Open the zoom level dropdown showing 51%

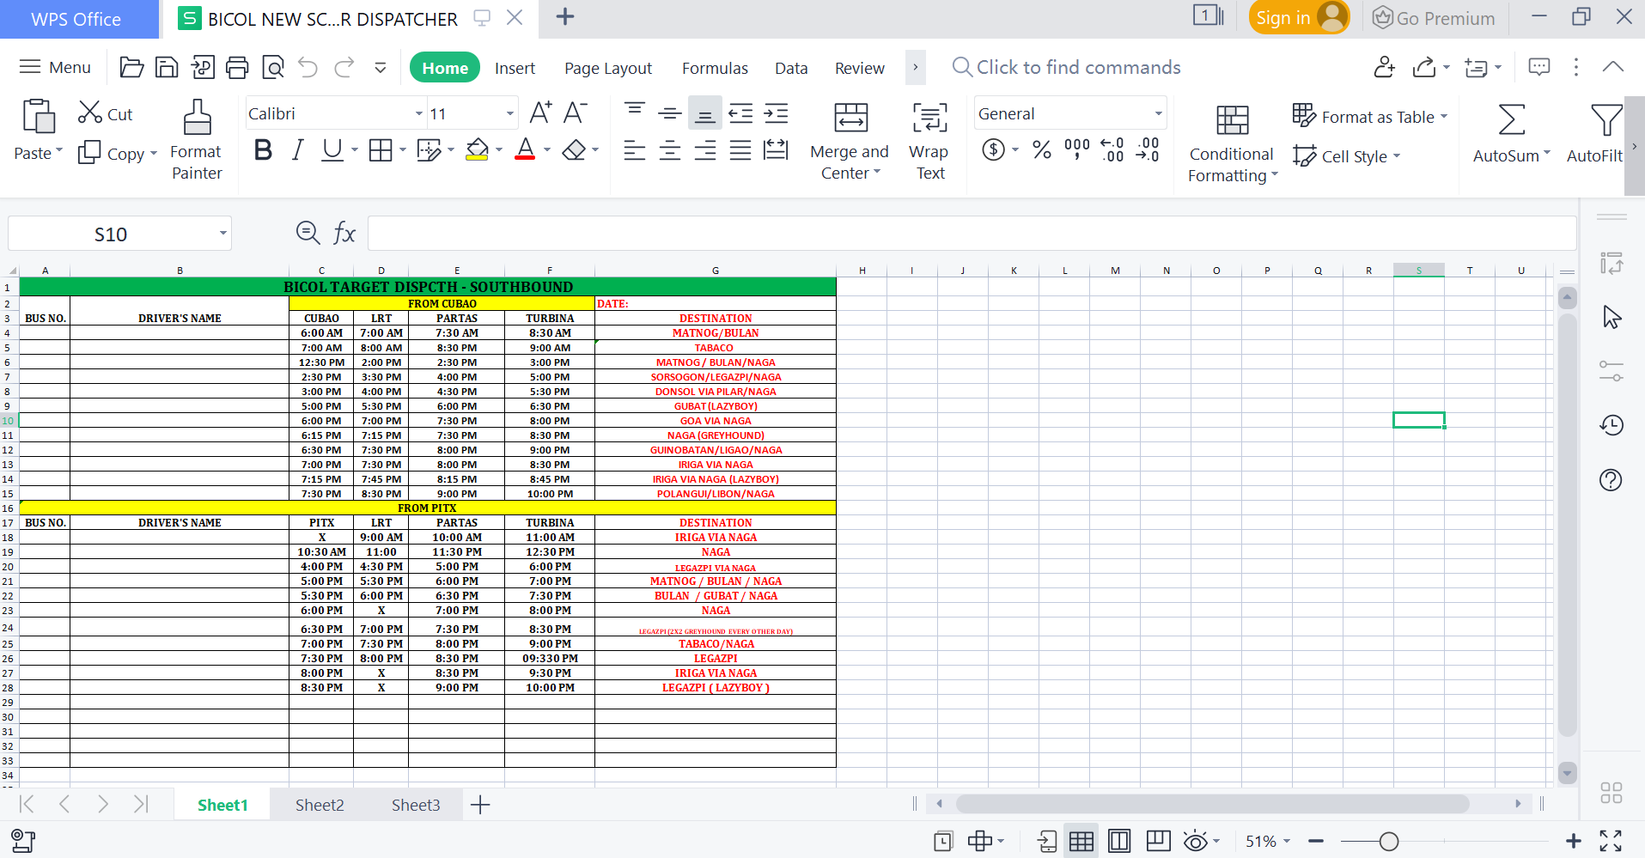pyautogui.click(x=1268, y=842)
